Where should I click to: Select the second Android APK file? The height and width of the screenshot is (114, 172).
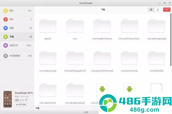tap(130, 88)
